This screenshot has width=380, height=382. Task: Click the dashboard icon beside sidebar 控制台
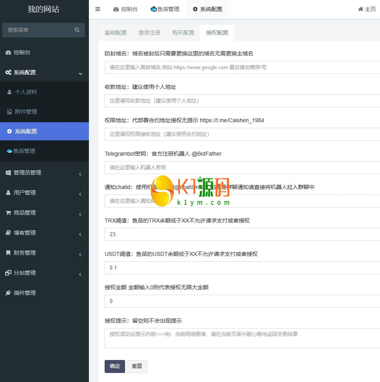(x=8, y=52)
